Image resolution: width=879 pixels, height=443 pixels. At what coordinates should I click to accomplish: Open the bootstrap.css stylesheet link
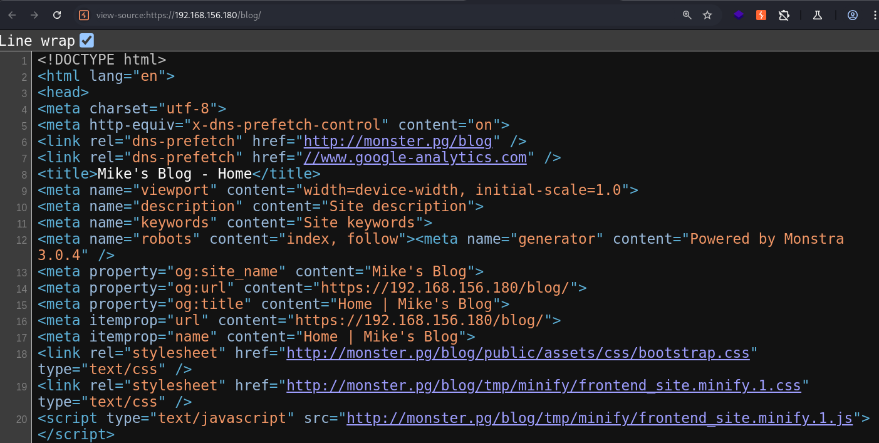pos(518,353)
